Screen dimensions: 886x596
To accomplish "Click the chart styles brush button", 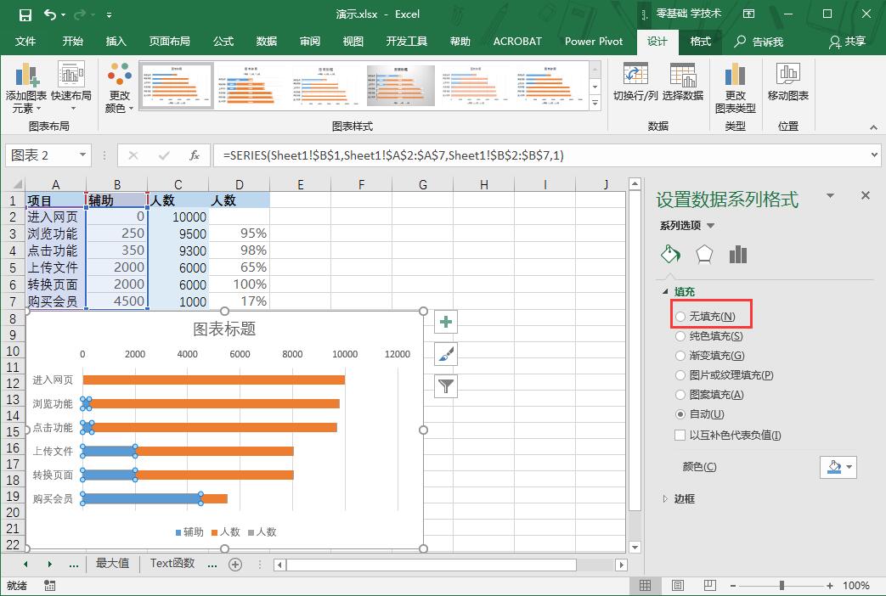I will (x=446, y=354).
